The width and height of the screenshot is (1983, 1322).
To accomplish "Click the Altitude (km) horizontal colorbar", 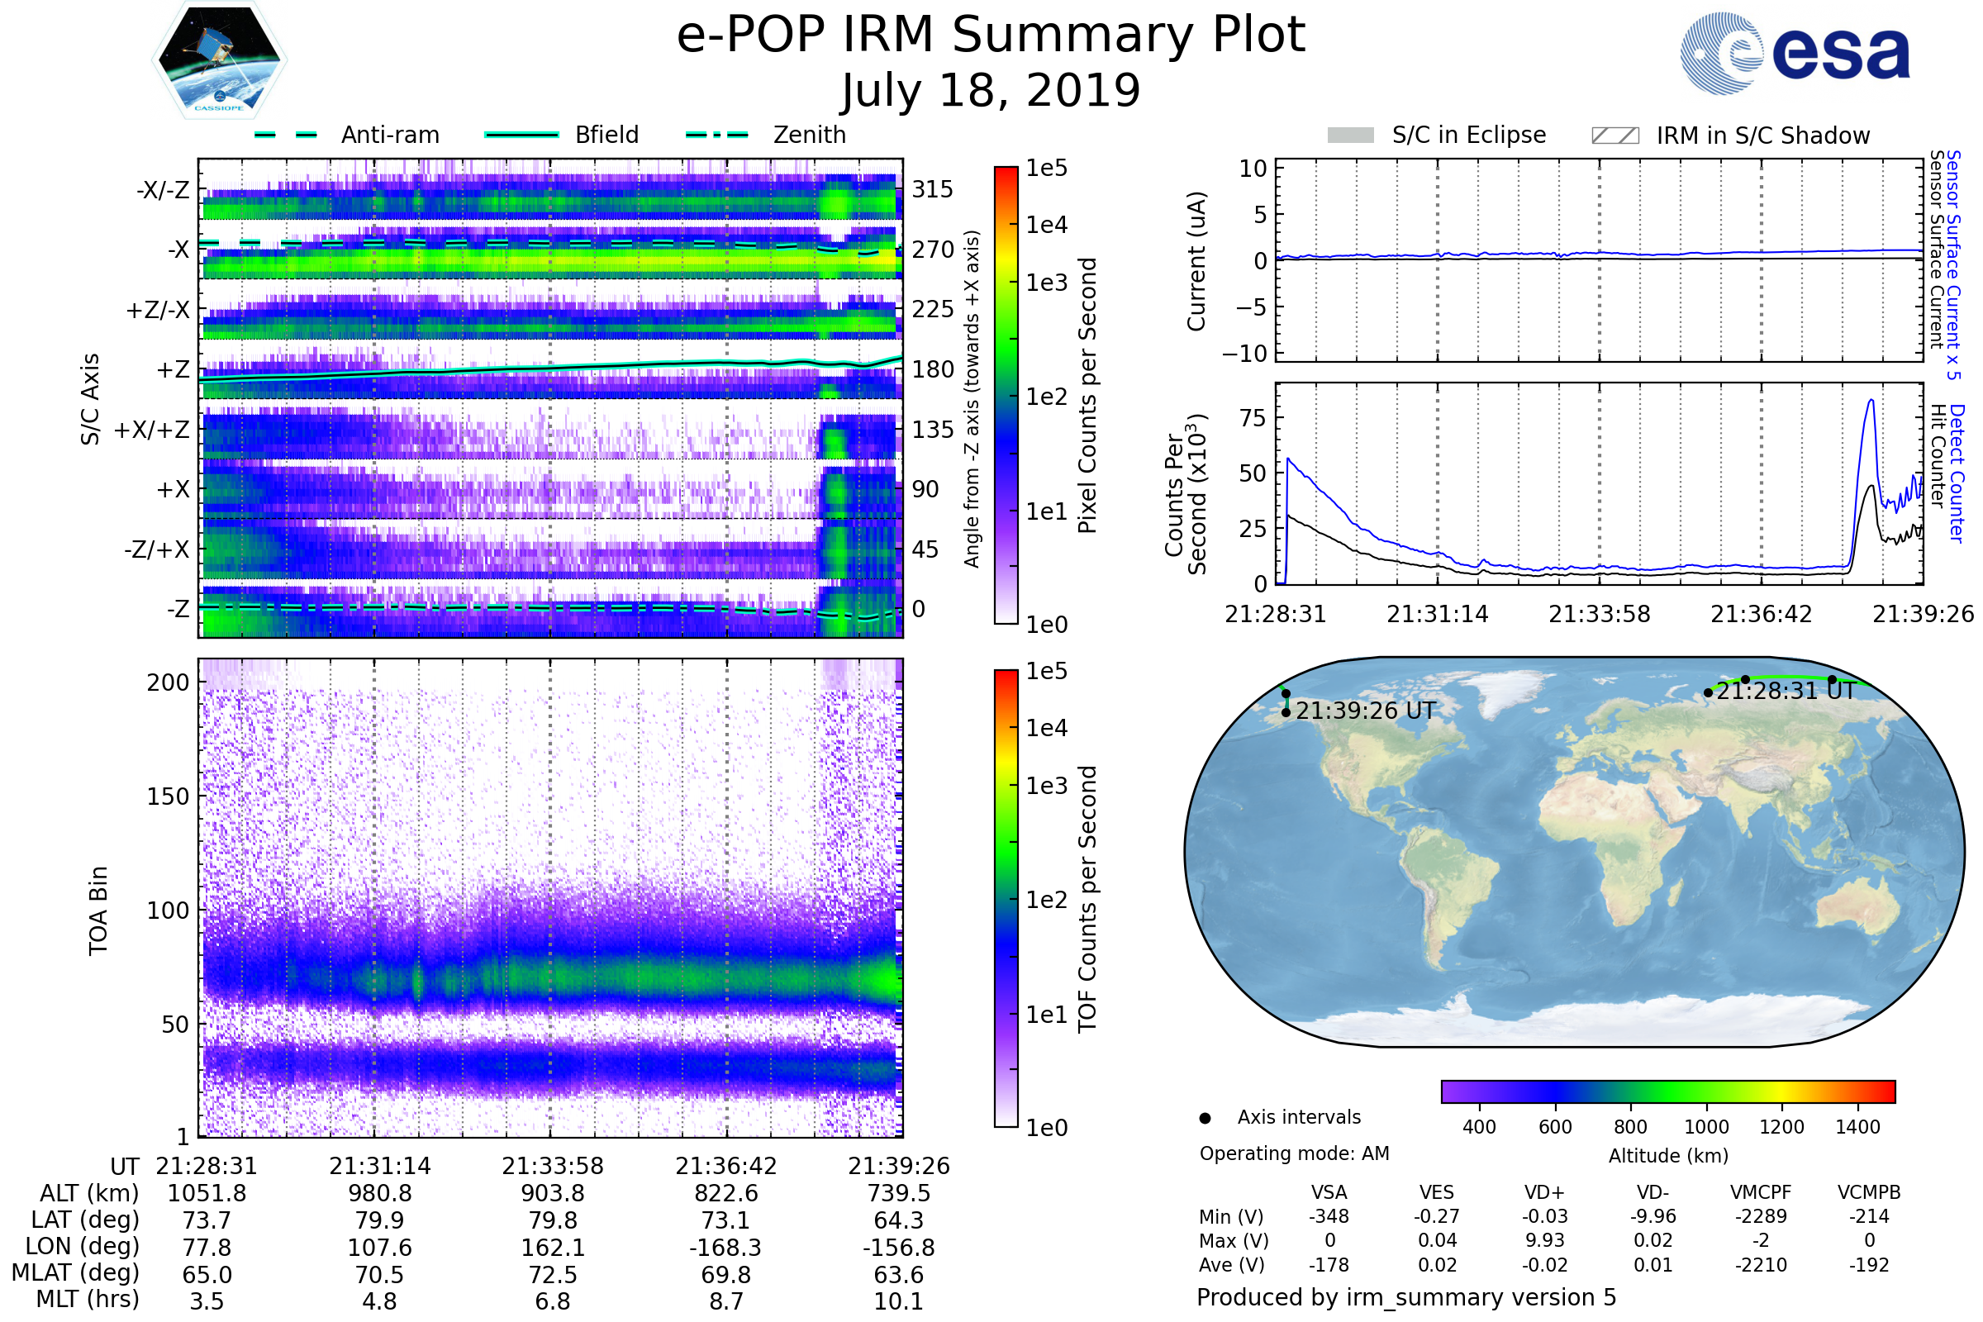I will tap(1667, 1091).
